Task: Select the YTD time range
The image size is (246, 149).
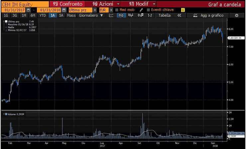Action: click(x=43, y=15)
